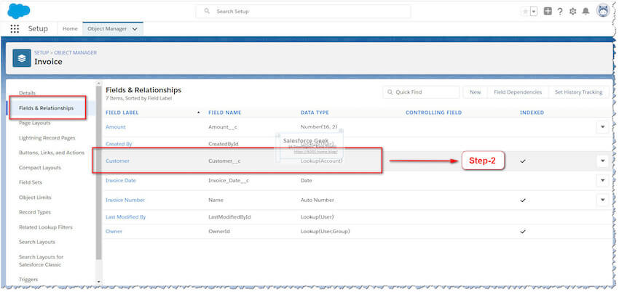Click the Amount__c field name text
The height and width of the screenshot is (292, 619).
[x=223, y=127]
